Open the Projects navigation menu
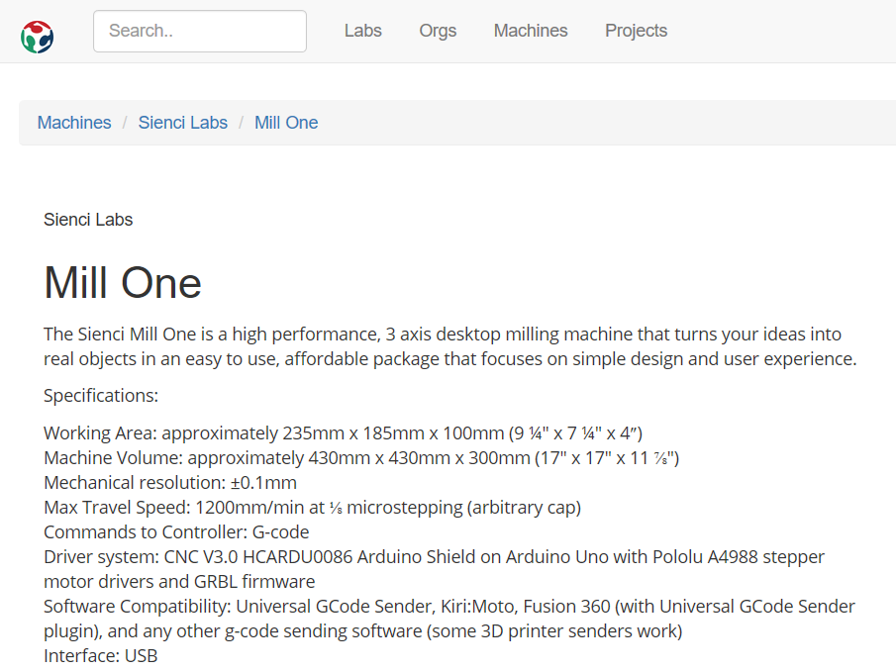 click(x=636, y=31)
